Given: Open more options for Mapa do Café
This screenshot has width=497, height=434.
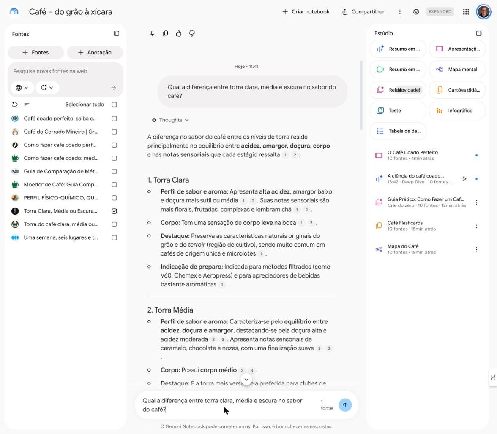Looking at the screenshot, I should pyautogui.click(x=476, y=249).
